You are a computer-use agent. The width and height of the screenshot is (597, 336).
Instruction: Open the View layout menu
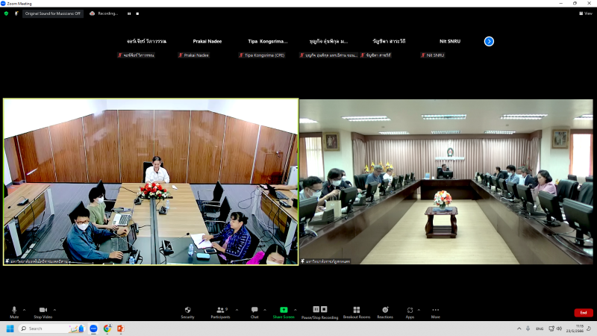tap(586, 13)
